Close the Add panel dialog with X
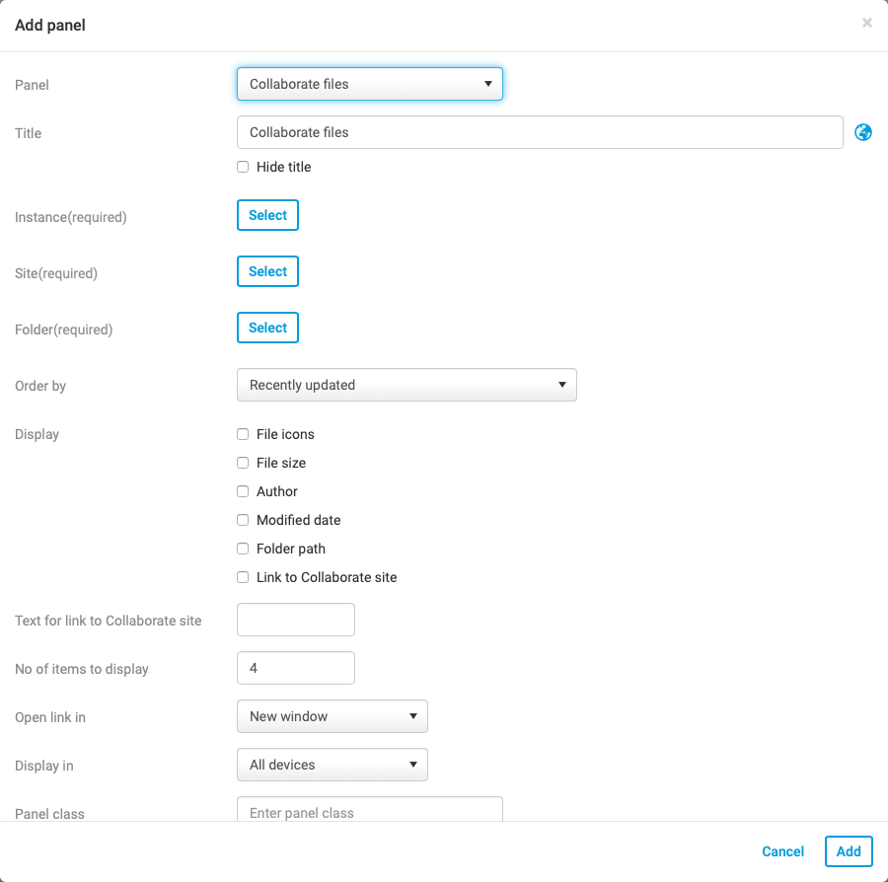 (x=867, y=23)
